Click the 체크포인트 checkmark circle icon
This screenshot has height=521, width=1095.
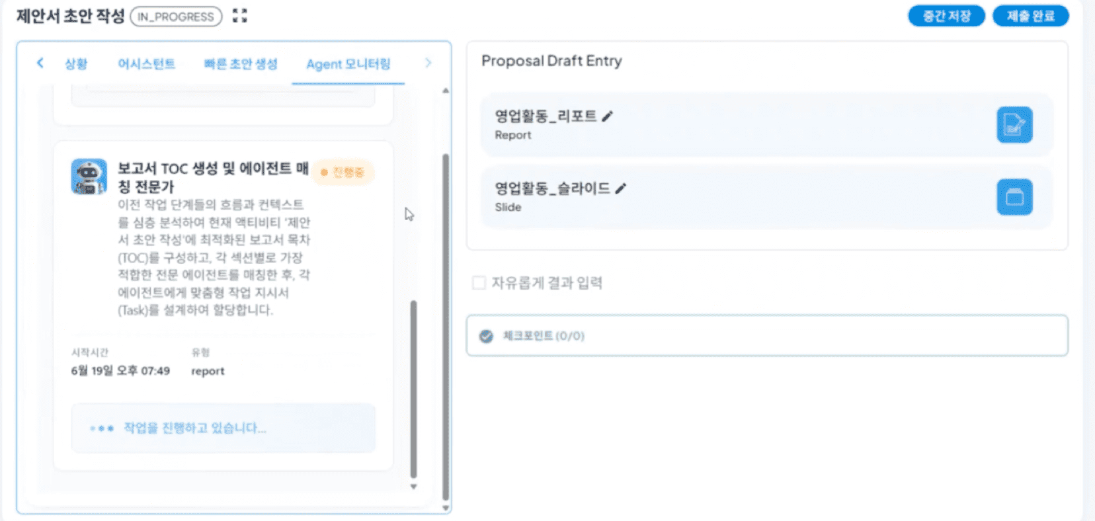click(486, 336)
